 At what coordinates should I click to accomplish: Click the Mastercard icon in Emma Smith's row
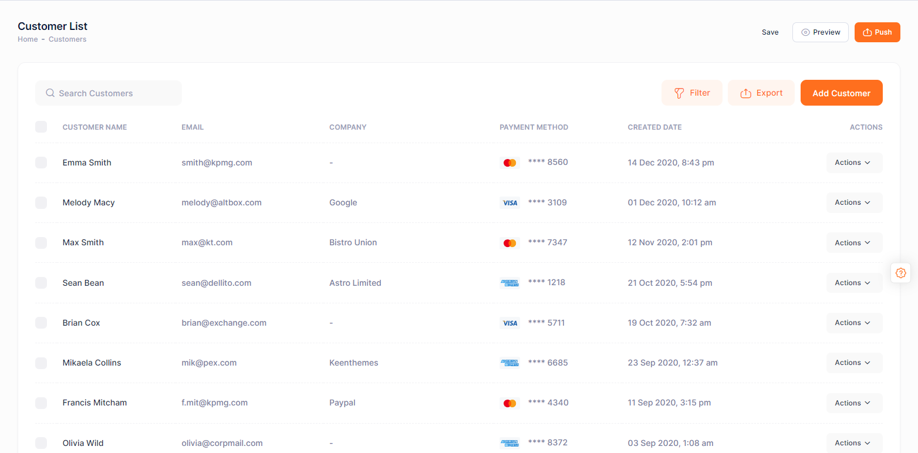pyautogui.click(x=509, y=163)
